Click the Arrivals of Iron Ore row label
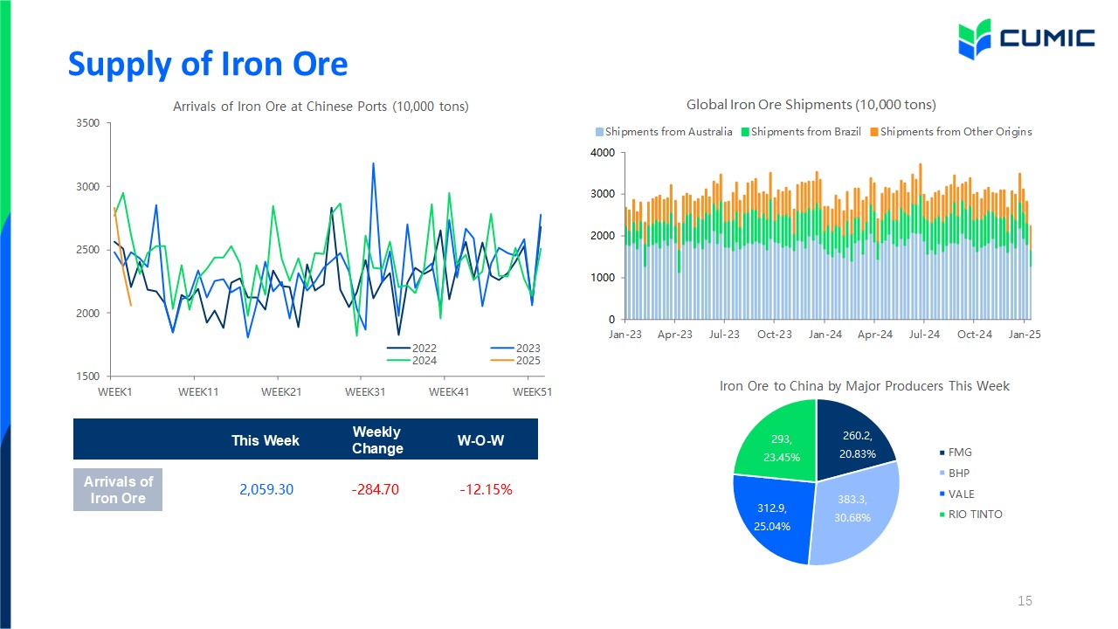Screen dimensions: 1118x629 [118, 489]
